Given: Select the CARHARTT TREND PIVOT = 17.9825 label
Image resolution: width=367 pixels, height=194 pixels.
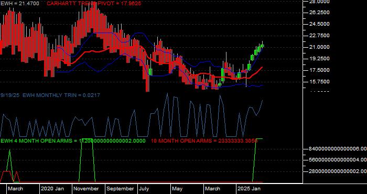Looking at the screenshot, I should (x=94, y=4).
